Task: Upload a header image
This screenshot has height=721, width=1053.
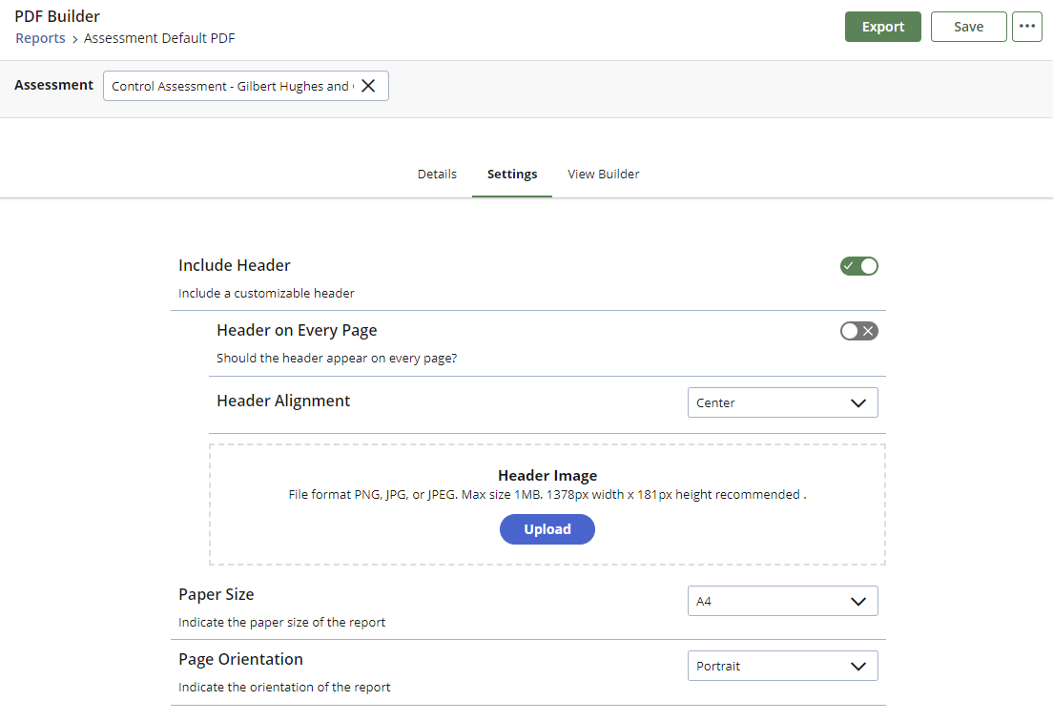Action: pos(547,529)
